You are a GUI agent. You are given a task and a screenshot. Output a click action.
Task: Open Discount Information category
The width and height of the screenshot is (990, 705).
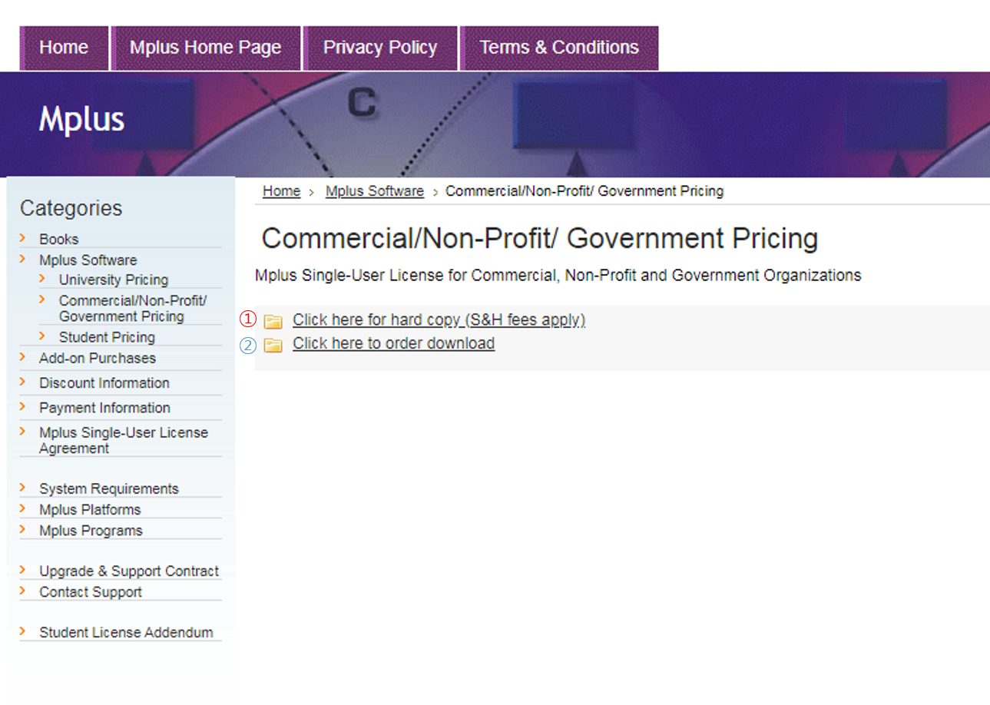(104, 382)
